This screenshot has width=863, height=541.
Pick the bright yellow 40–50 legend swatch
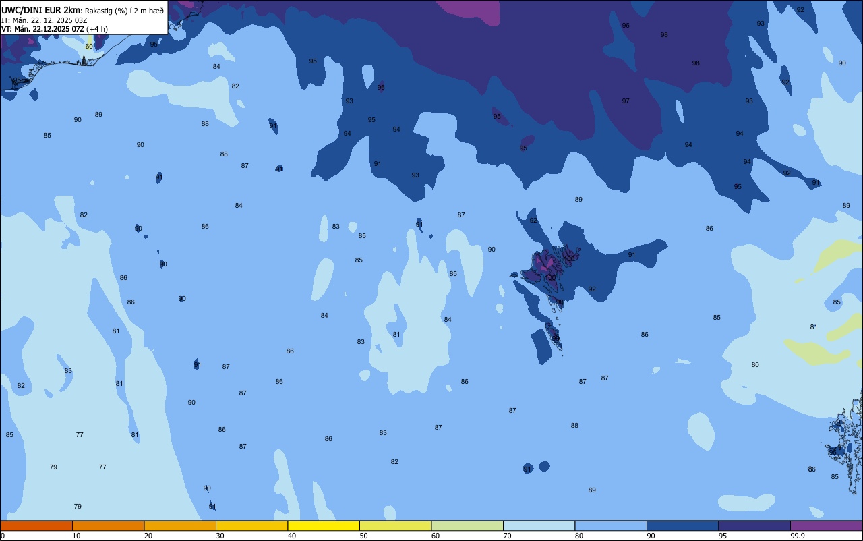tap(324, 525)
